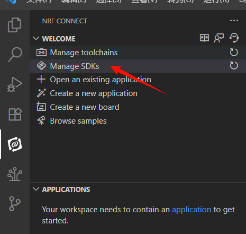Click the support headset icon in WELCOME header
This screenshot has height=234, width=246.
tap(234, 38)
